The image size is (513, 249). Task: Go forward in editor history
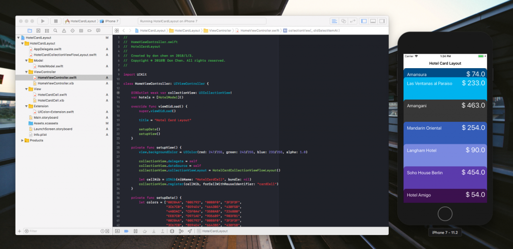pos(130,31)
